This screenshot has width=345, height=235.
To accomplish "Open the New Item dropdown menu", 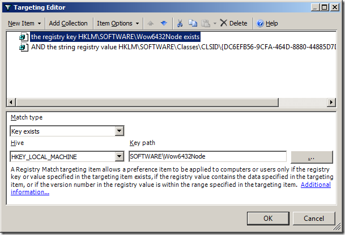I will point(24,23).
